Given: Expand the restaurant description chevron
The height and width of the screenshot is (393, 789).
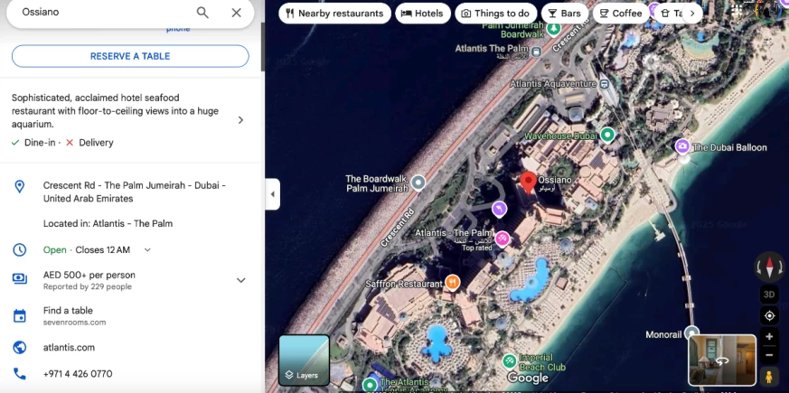Looking at the screenshot, I should click(240, 120).
